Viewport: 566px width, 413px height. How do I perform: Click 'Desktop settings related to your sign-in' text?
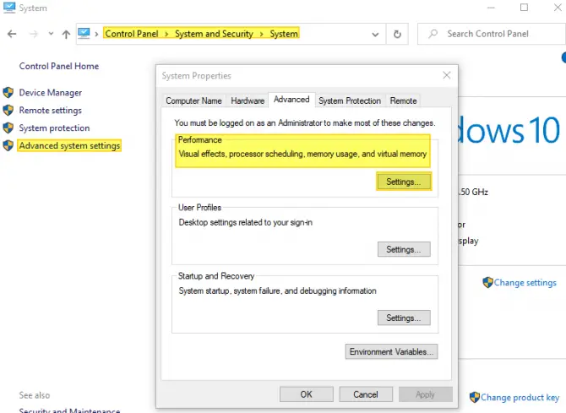click(246, 222)
